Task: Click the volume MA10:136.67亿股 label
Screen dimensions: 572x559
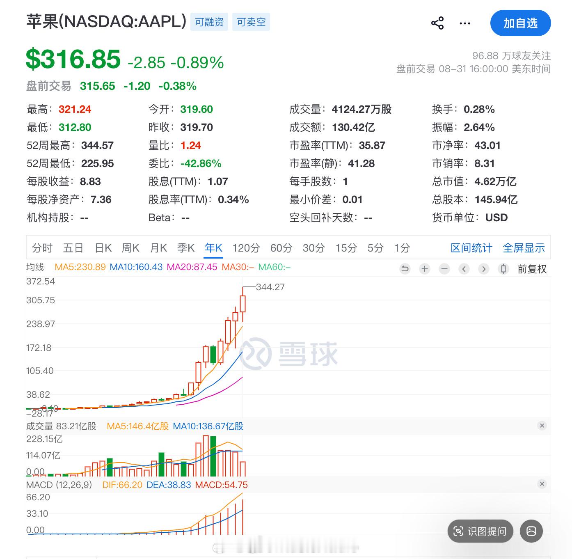Action: 208,426
